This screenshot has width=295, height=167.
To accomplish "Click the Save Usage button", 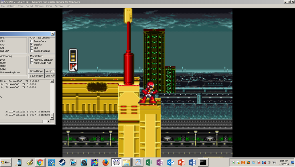I will [36, 76].
